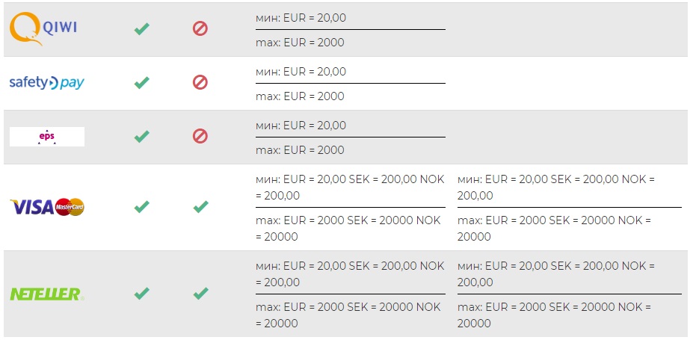Image resolution: width=696 pixels, height=340 pixels.
Task: Click SafetyPay max EUR 2000 text
Action: [300, 96]
